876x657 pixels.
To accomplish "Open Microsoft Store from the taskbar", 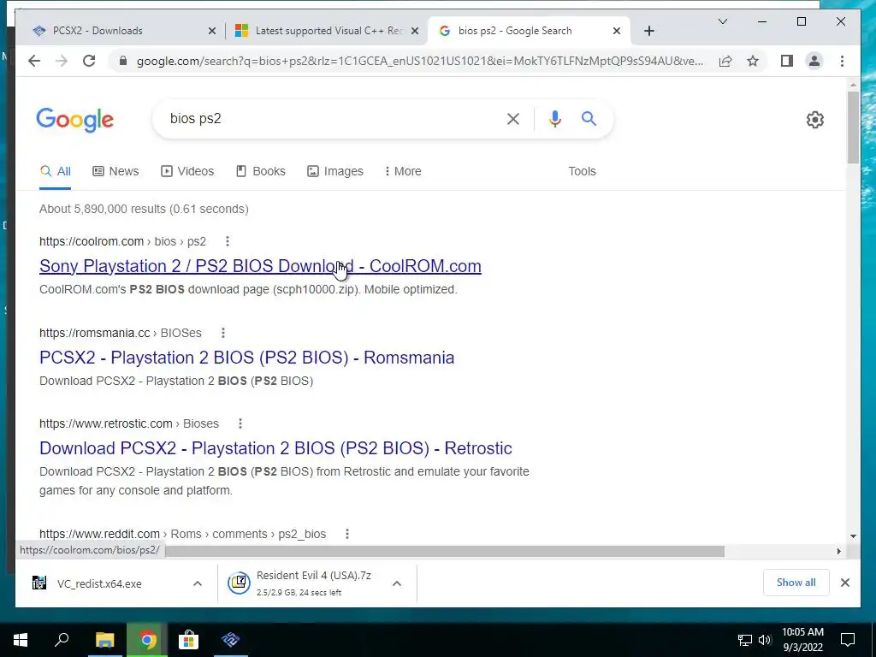I will pyautogui.click(x=188, y=640).
